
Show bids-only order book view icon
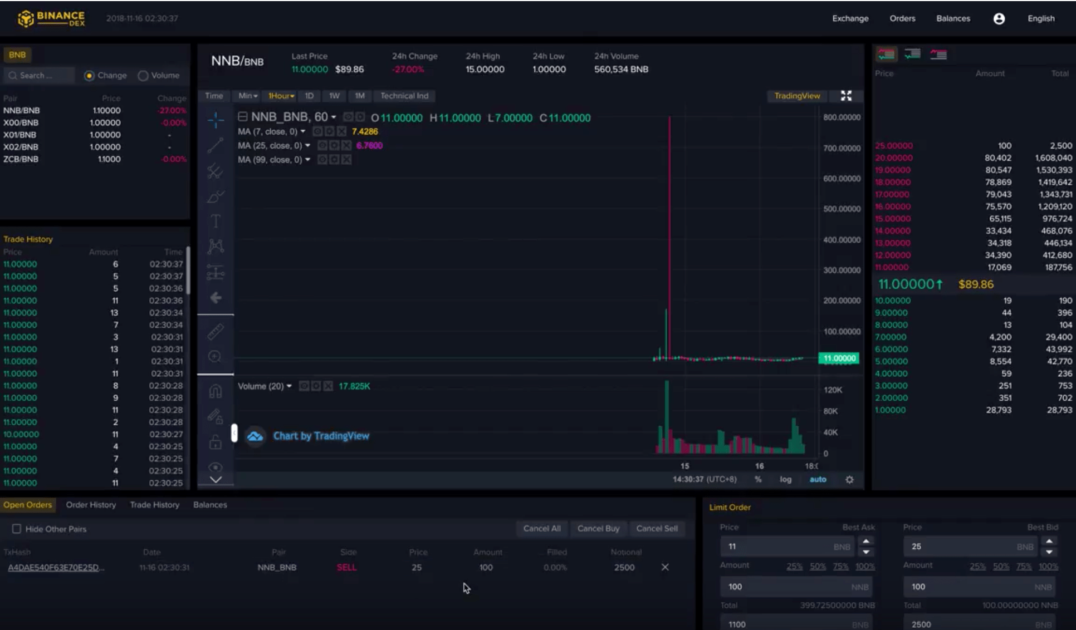(912, 54)
